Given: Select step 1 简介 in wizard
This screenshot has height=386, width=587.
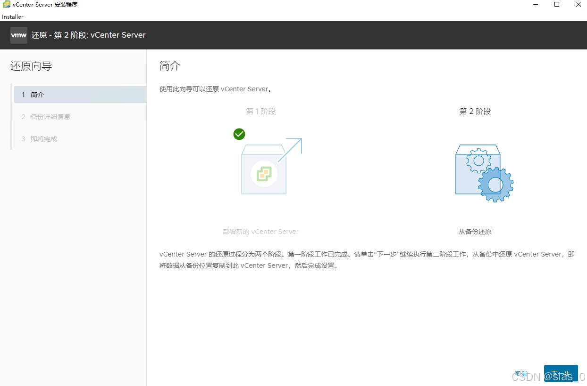Looking at the screenshot, I should tap(80, 95).
